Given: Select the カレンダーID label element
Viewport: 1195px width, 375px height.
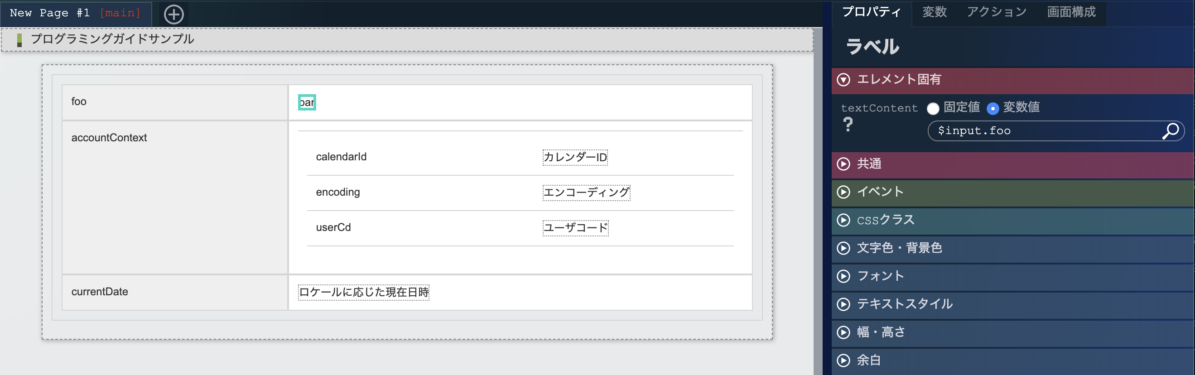Looking at the screenshot, I should pyautogui.click(x=575, y=157).
